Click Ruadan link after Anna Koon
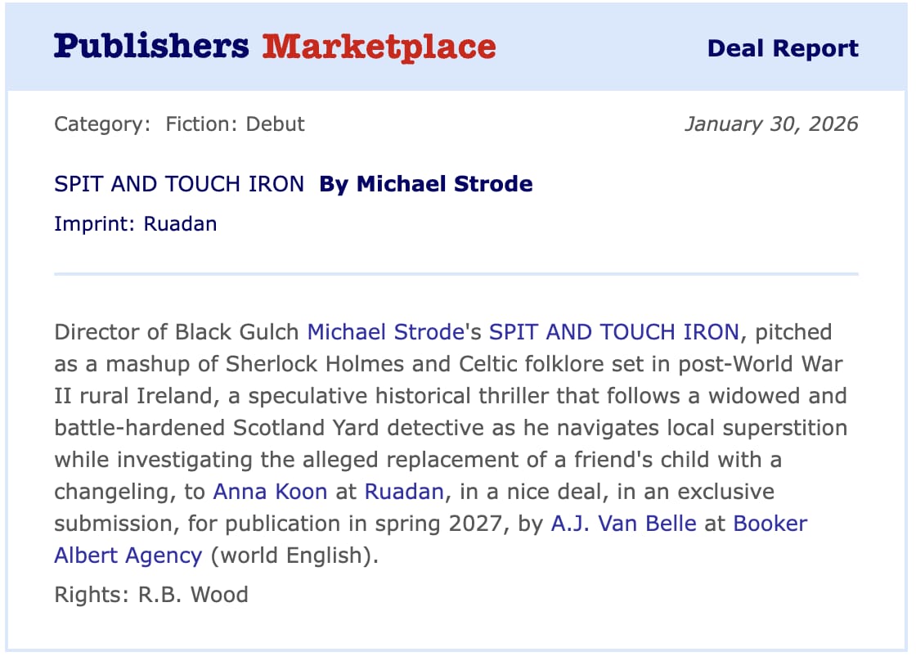The image size is (916, 661). click(404, 492)
